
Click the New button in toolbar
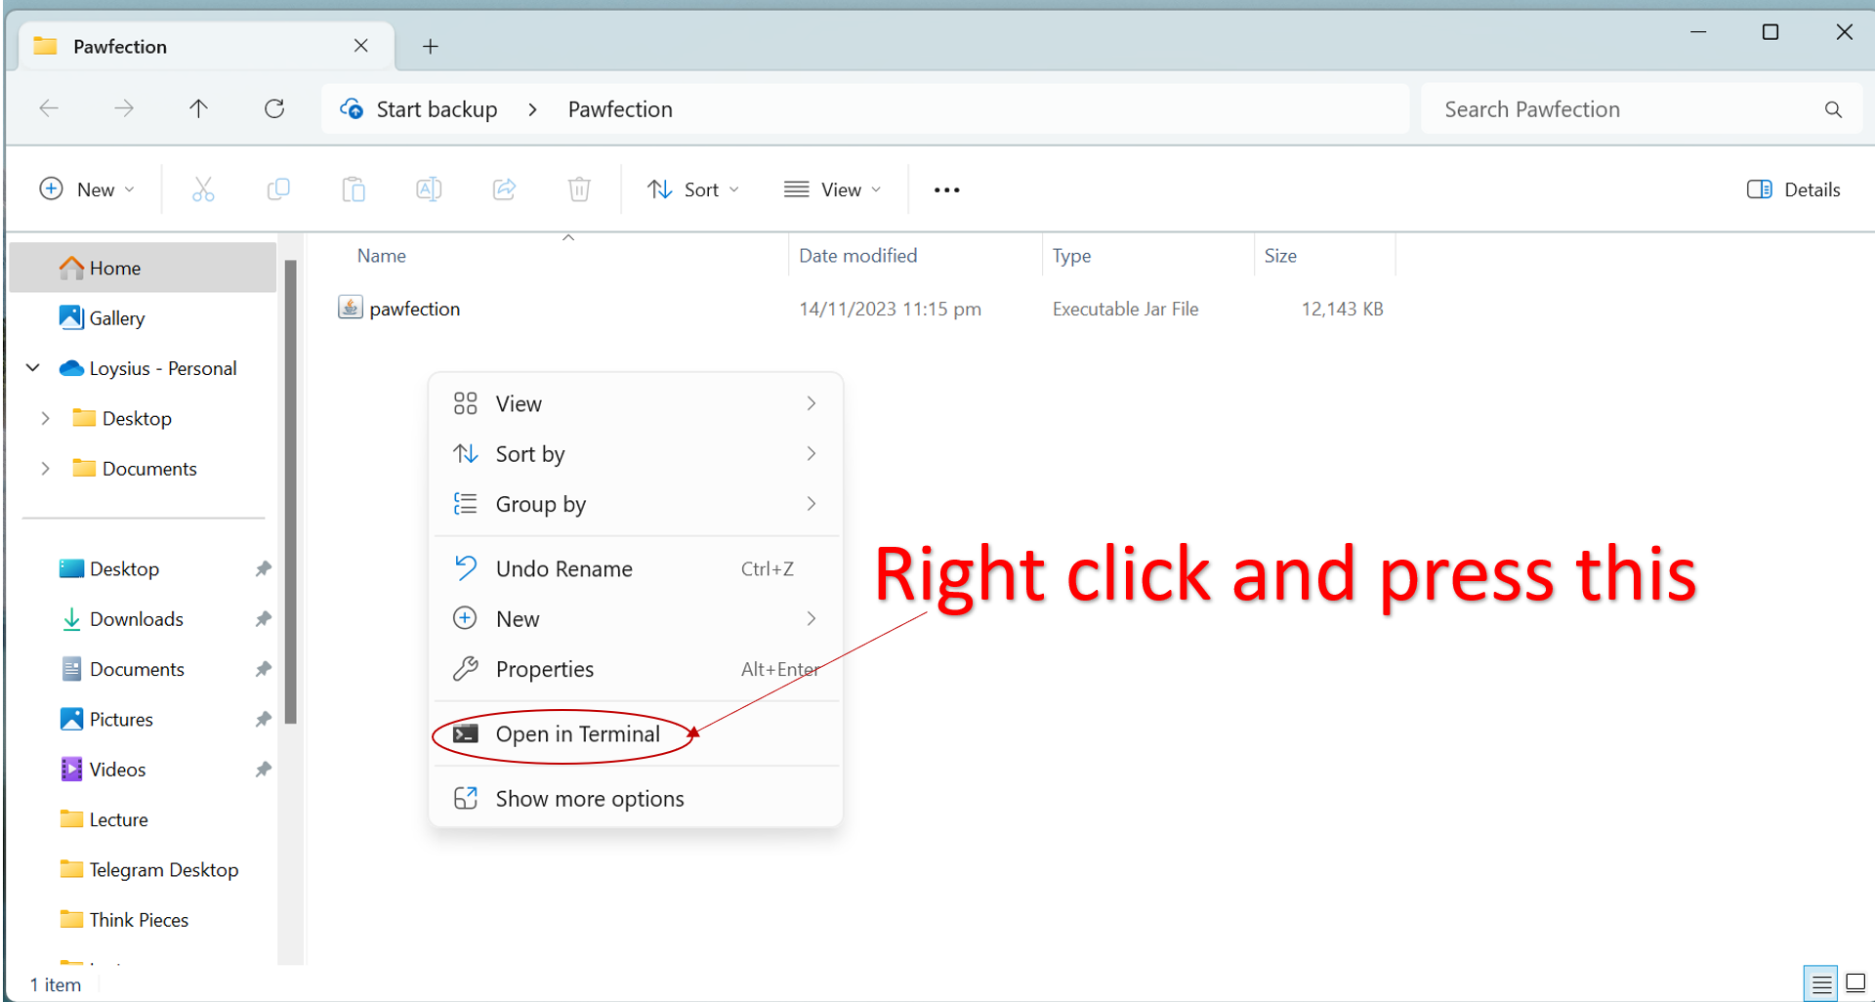coord(86,189)
